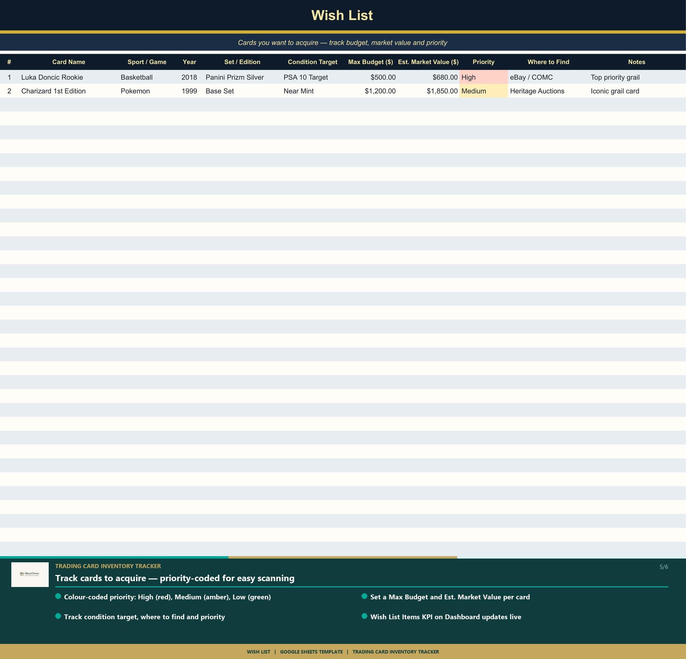Click the 'Wish List' page title
Screen dimensions: 686x659
342,15
